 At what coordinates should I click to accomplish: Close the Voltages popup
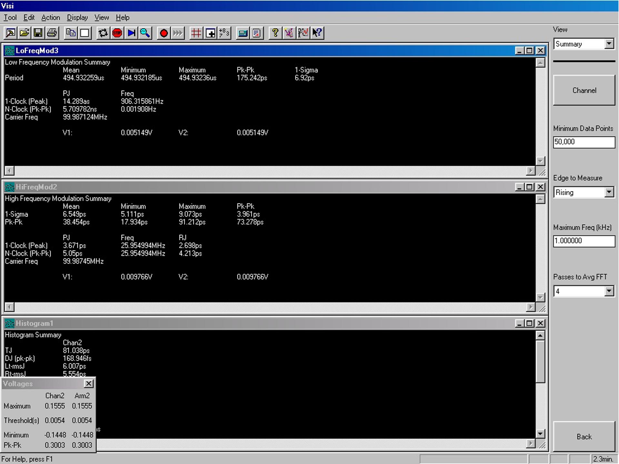[x=89, y=383]
